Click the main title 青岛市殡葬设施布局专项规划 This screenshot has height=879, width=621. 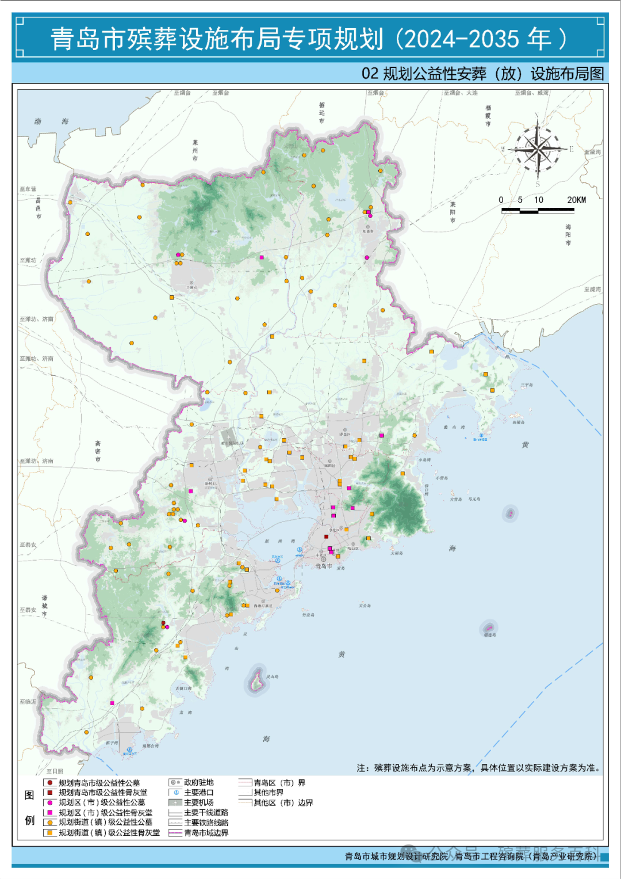(x=217, y=39)
